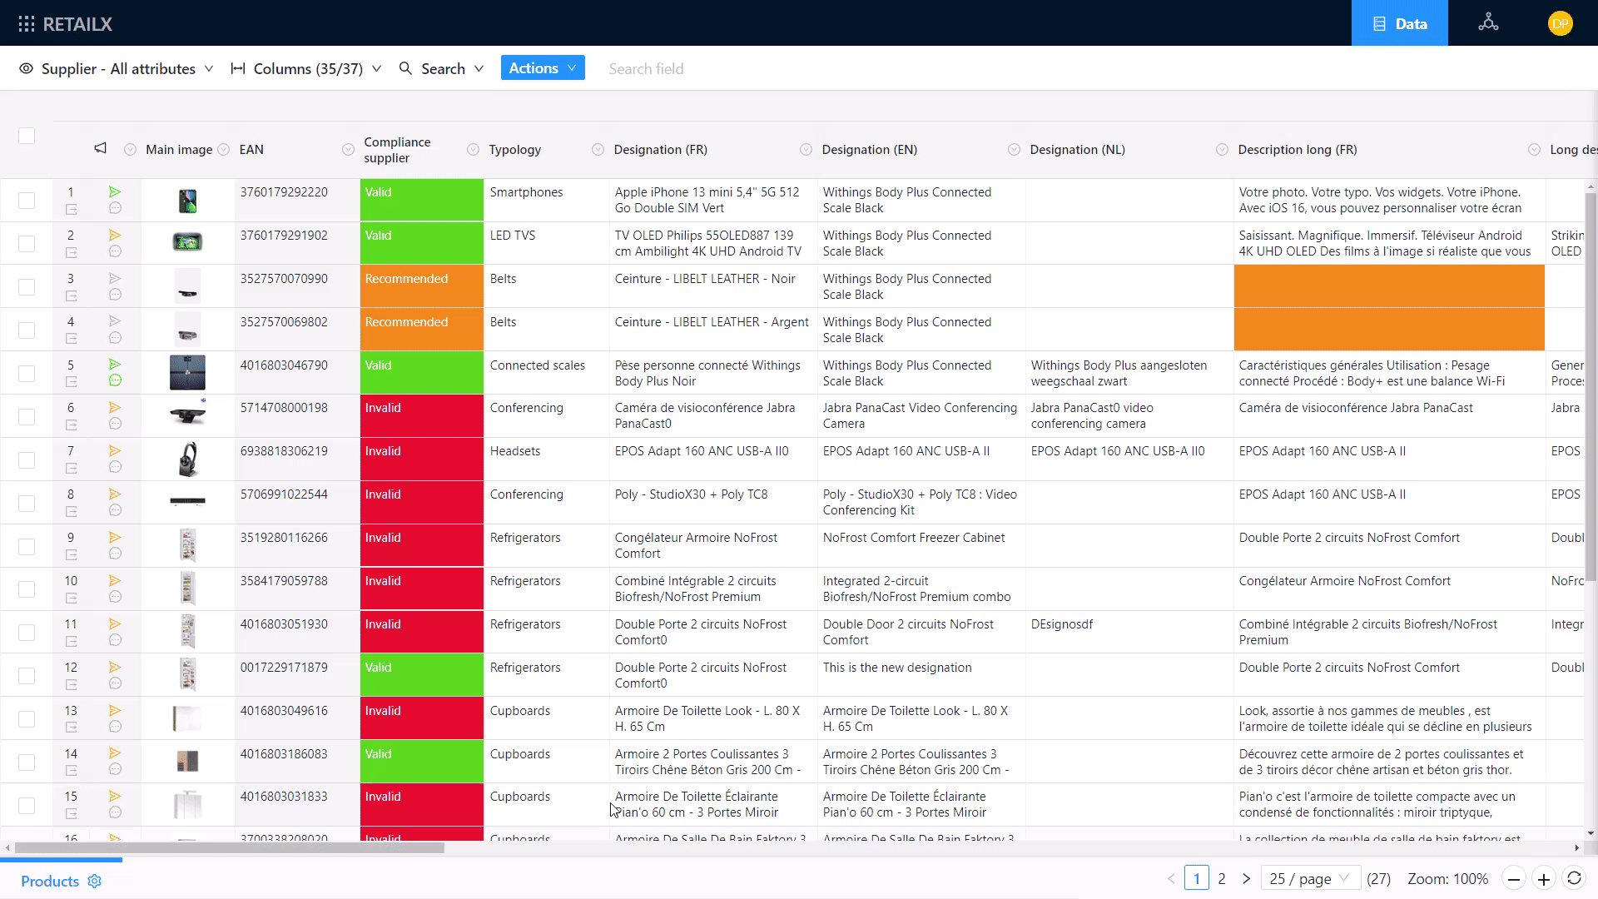
Task: Check the checkbox for row 7
Action: pyautogui.click(x=27, y=460)
